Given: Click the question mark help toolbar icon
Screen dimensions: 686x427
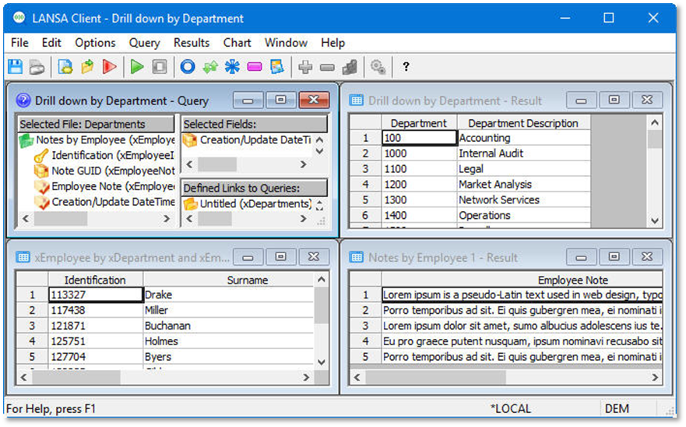Looking at the screenshot, I should pyautogui.click(x=406, y=66).
